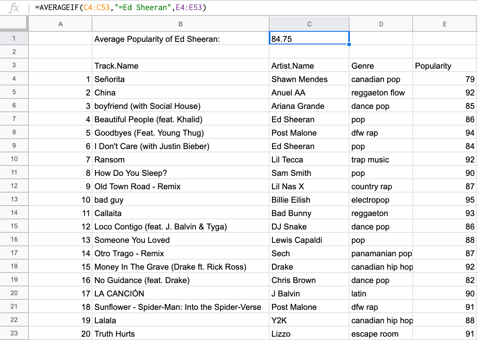Select column C header
This screenshot has height=340, width=478.
pyautogui.click(x=309, y=24)
